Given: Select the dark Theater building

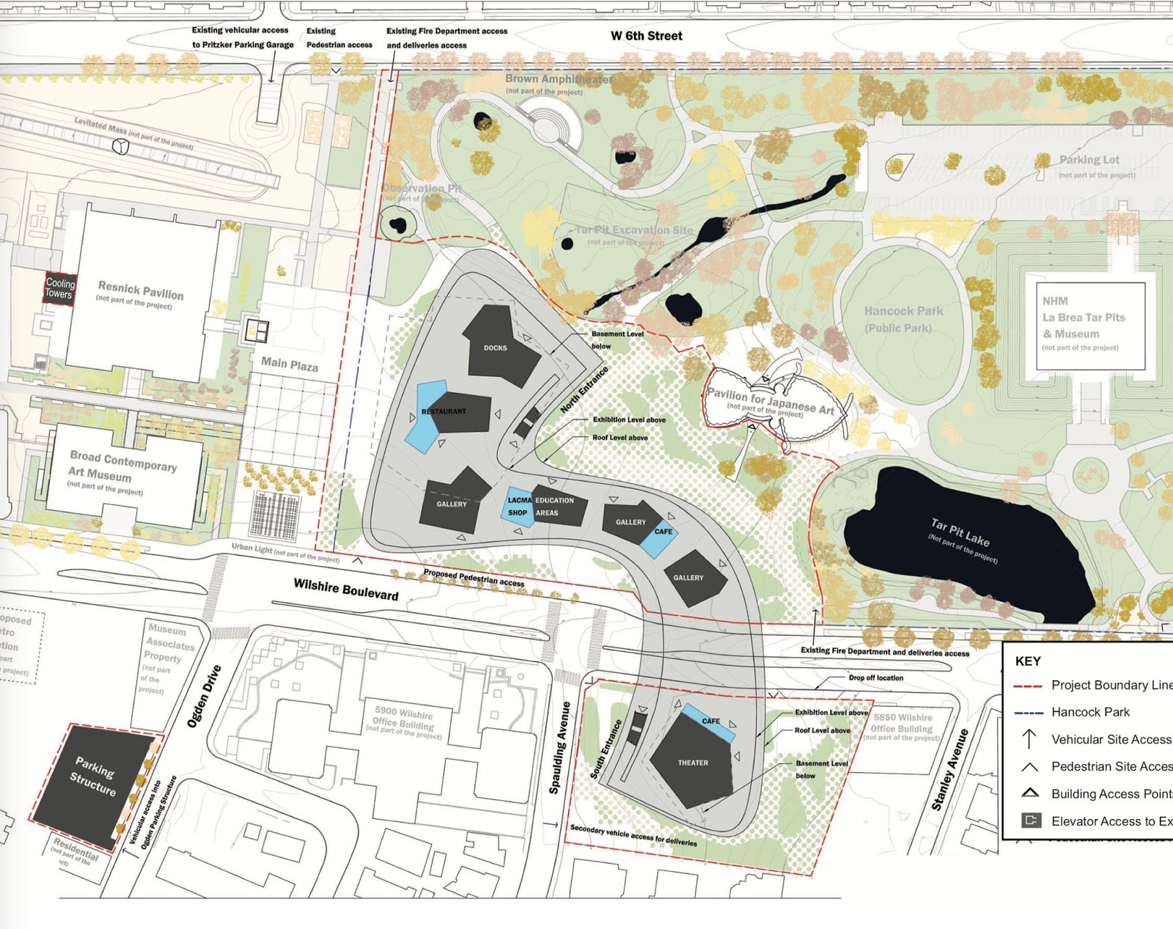Looking at the screenshot, I should 692,763.
